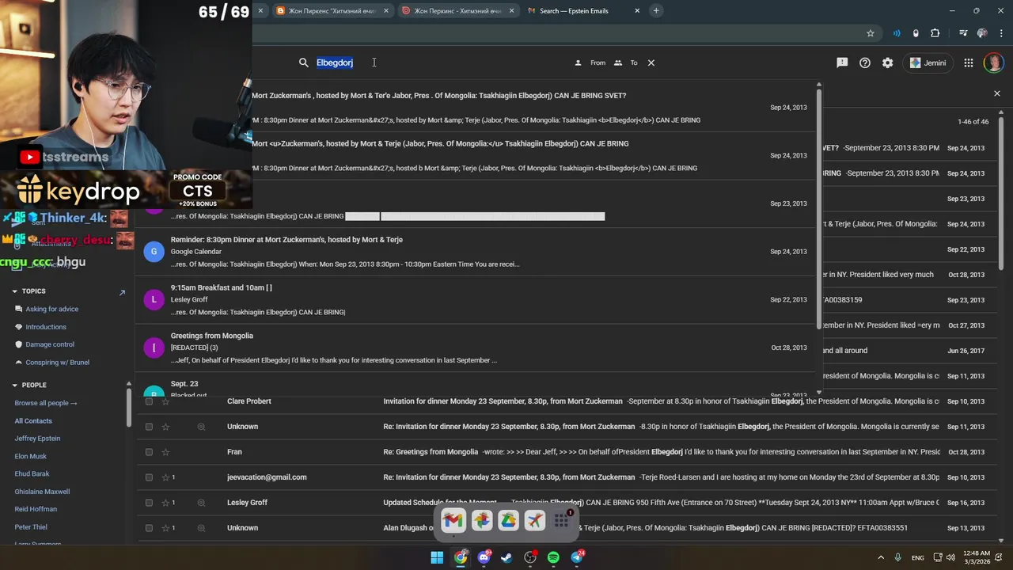Open the Greetings from Mongolia suggestion
This screenshot has width=1013, height=570.
tap(475, 348)
